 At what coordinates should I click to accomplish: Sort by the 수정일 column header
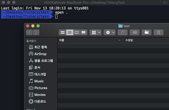tap(146, 40)
